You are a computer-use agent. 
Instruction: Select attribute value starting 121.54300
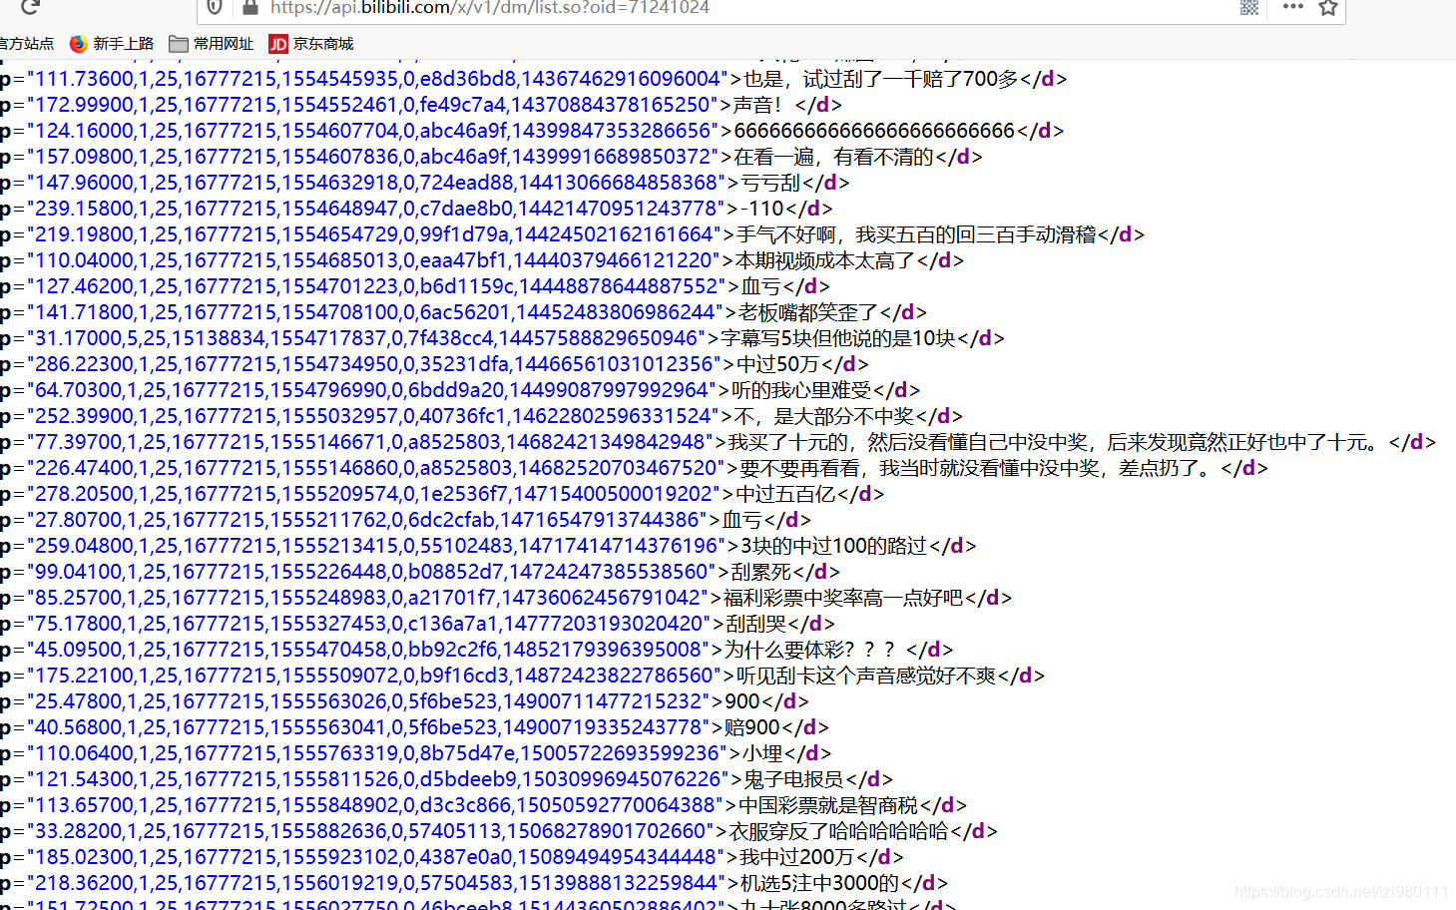tap(378, 779)
